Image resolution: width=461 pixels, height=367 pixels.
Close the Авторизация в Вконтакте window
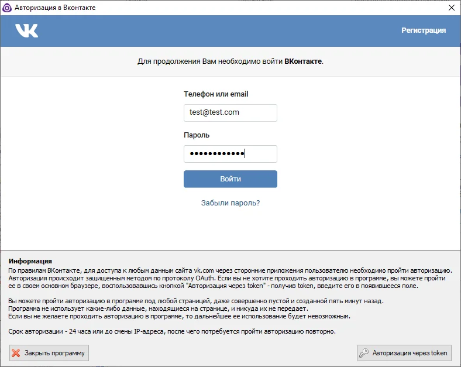[452, 8]
